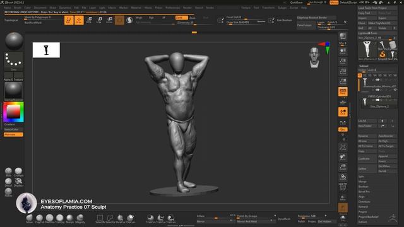Click the QuickSave button
Viewport: 404px width, 227px height.
click(x=296, y=3)
